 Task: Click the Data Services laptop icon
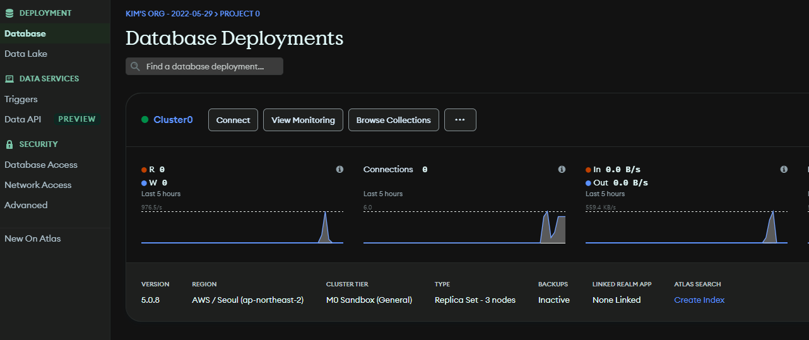[9, 79]
